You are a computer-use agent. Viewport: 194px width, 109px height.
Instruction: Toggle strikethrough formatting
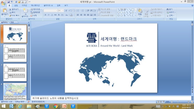click(55, 15)
